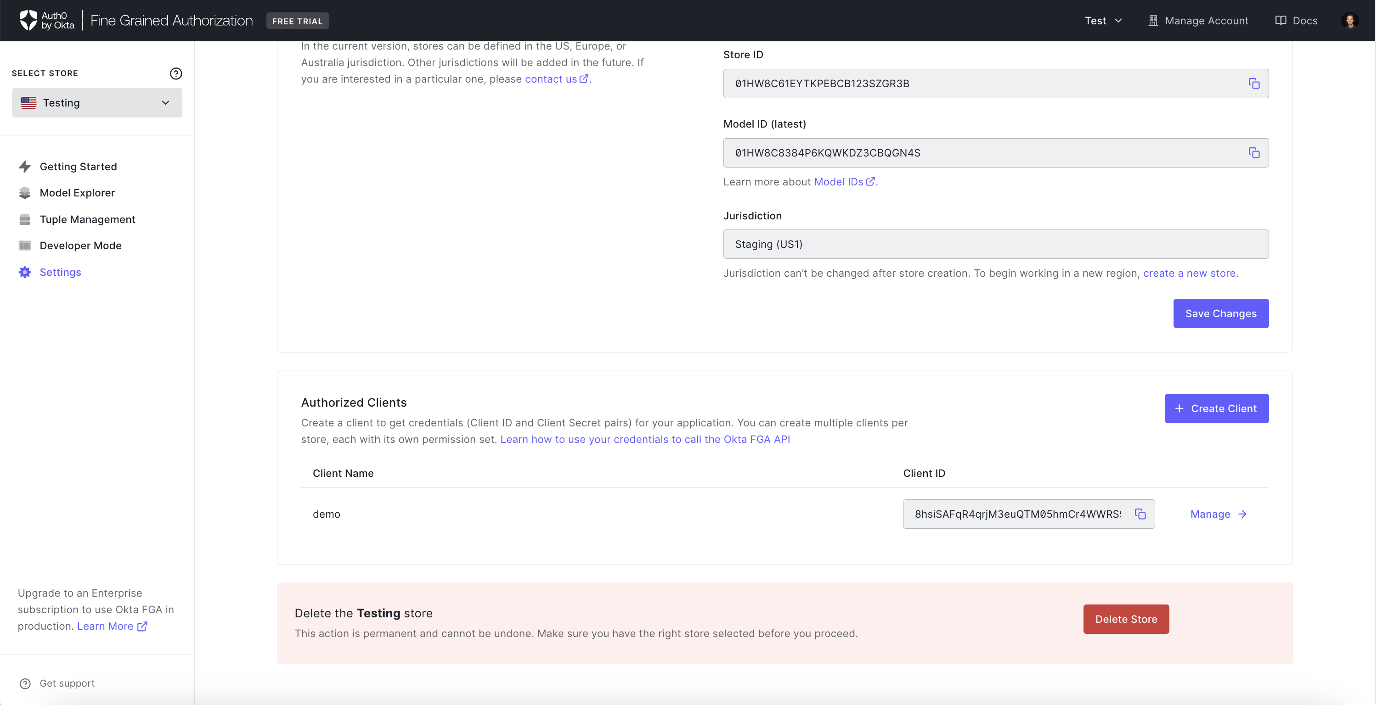Click the Auth0 by Okta logo

[x=47, y=20]
